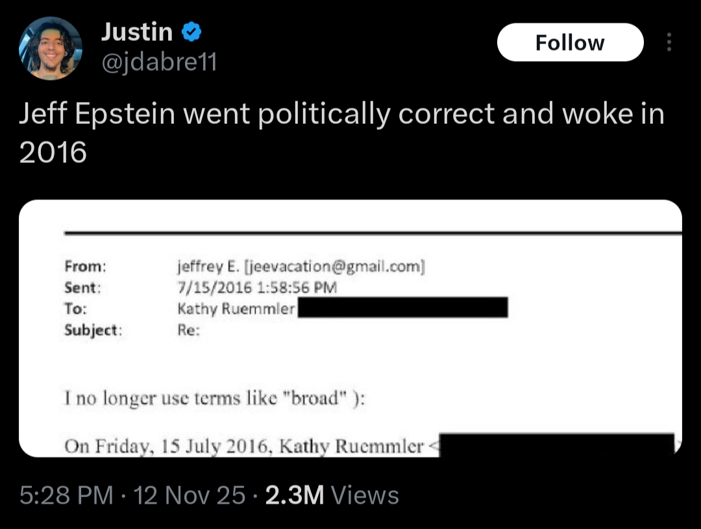This screenshot has width=701, height=529.
Task: Click the Subject: label in email
Action: click(93, 330)
